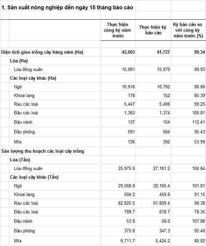Viewport: 206px width, 246px height.
Task: Click the 'Sản lượng thu hoạch các loại cây trồng' label
Action: tap(43, 151)
